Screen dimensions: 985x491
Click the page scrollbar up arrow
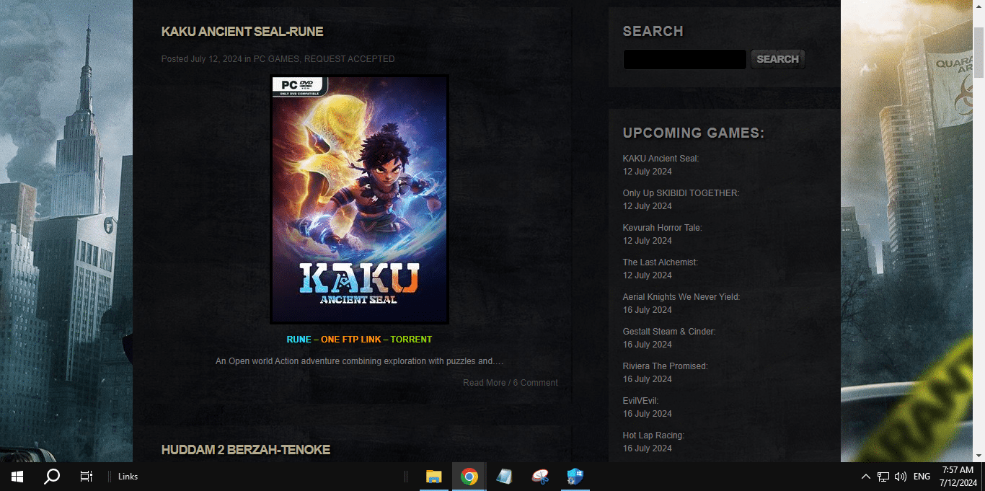point(979,5)
